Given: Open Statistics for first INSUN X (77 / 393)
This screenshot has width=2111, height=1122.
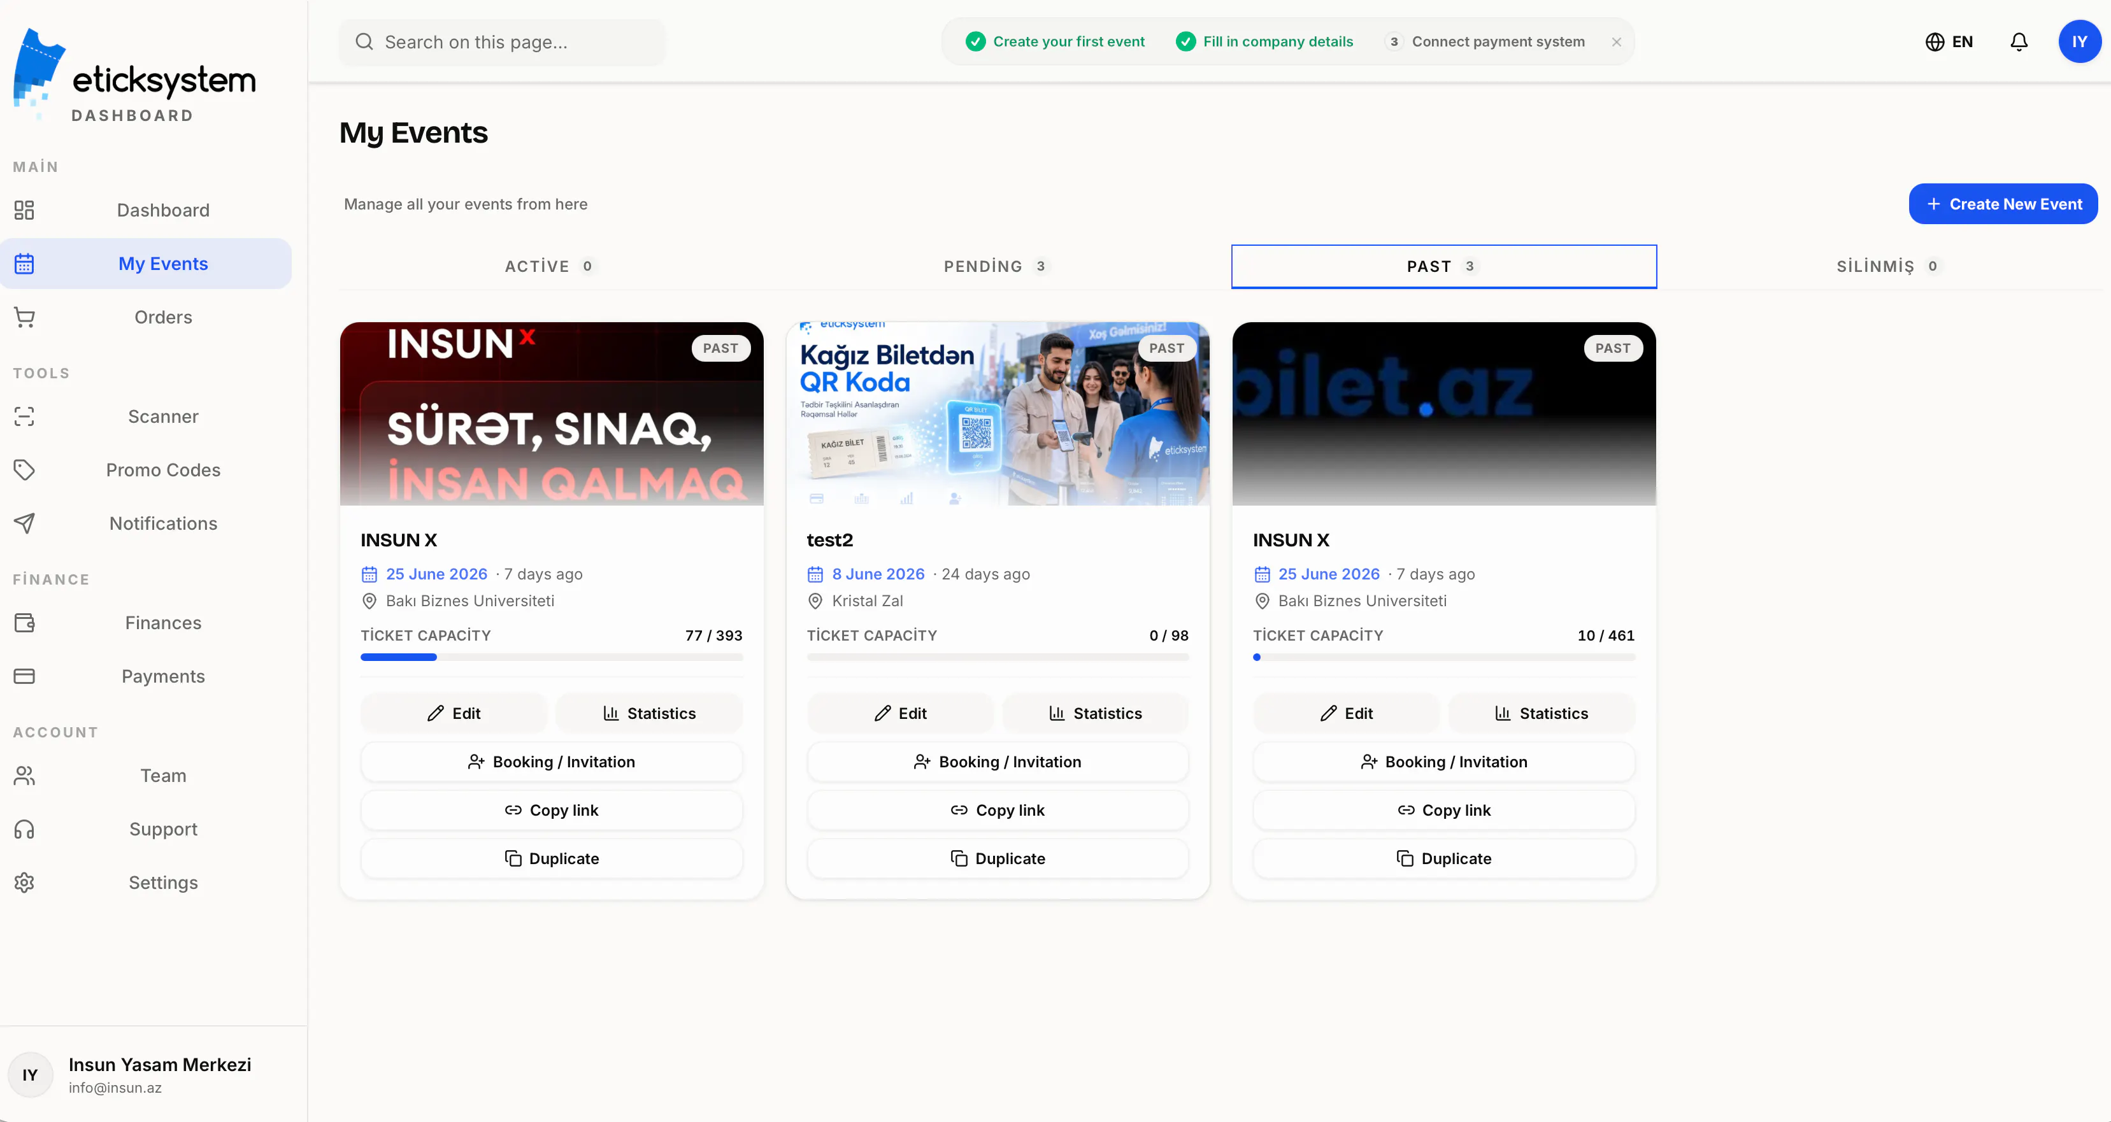Looking at the screenshot, I should [x=649, y=713].
